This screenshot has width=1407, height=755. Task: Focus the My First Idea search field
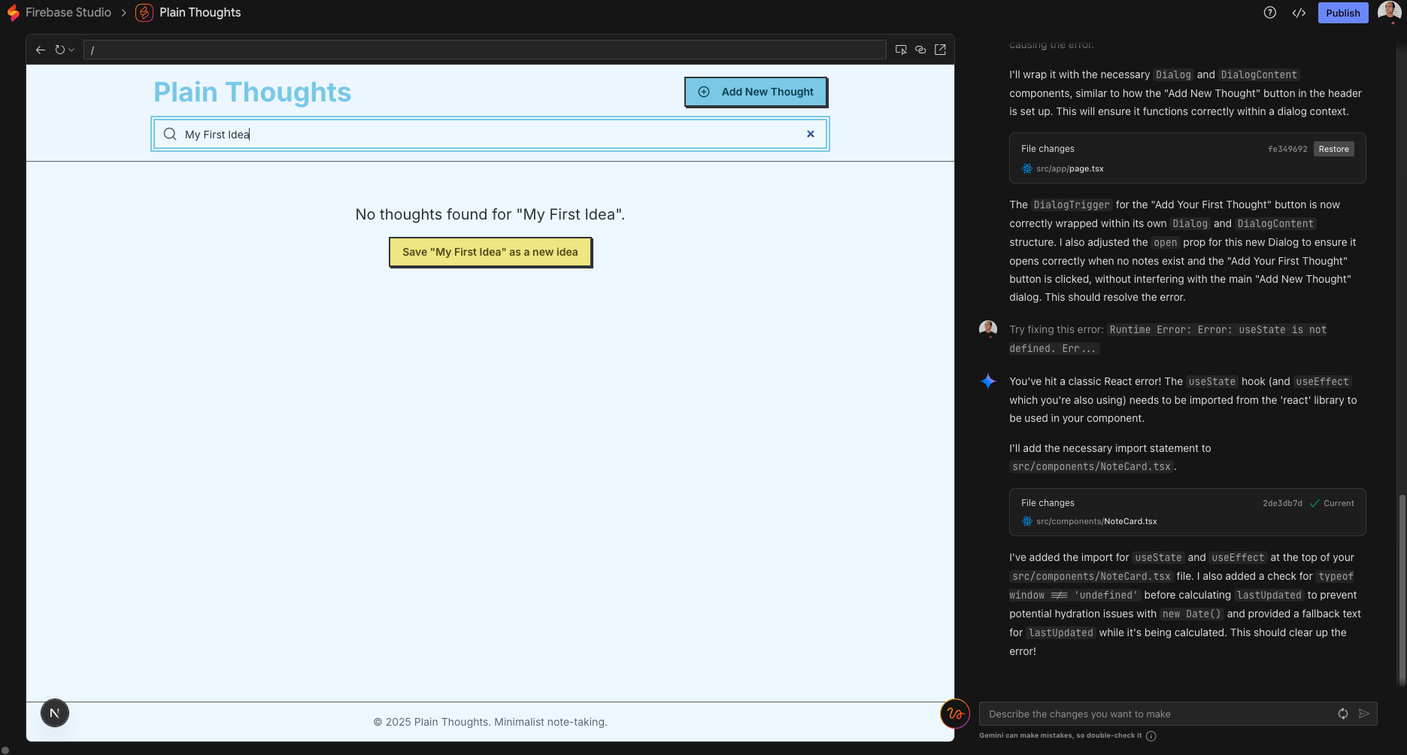(x=490, y=134)
